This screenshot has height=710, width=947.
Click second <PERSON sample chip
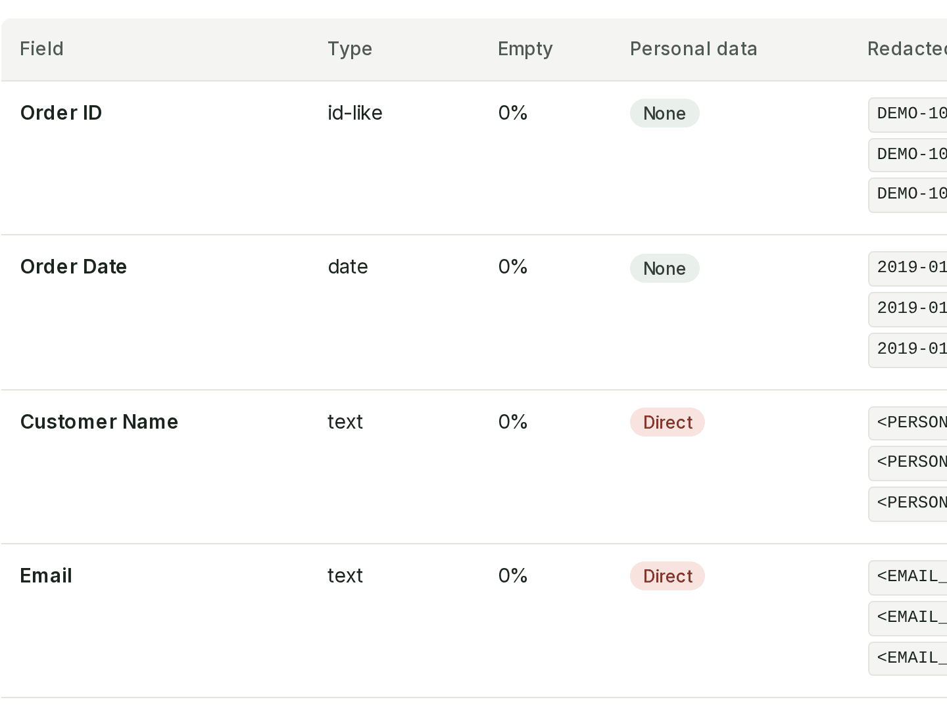pos(908,463)
